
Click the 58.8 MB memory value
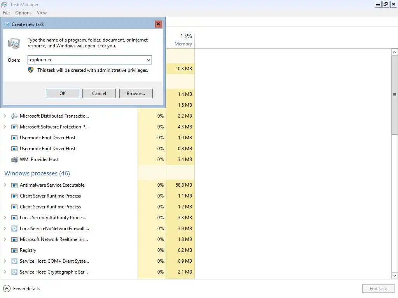pyautogui.click(x=184, y=185)
